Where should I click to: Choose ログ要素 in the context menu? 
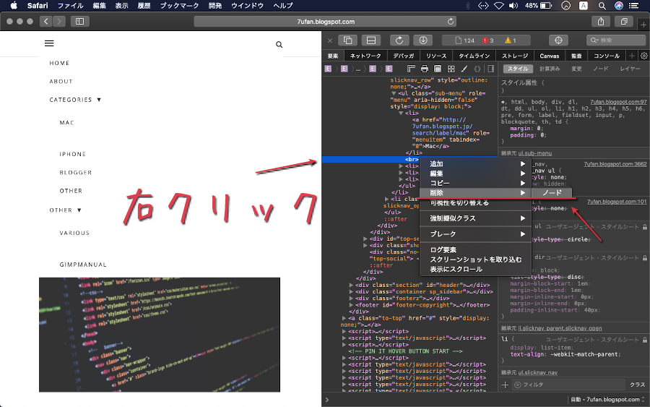click(476, 249)
